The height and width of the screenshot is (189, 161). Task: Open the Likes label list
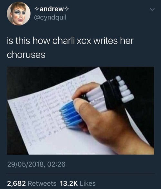[x=88, y=183]
